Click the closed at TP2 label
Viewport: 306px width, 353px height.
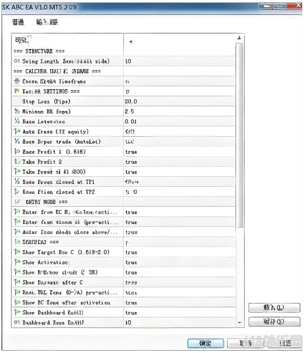click(x=59, y=192)
